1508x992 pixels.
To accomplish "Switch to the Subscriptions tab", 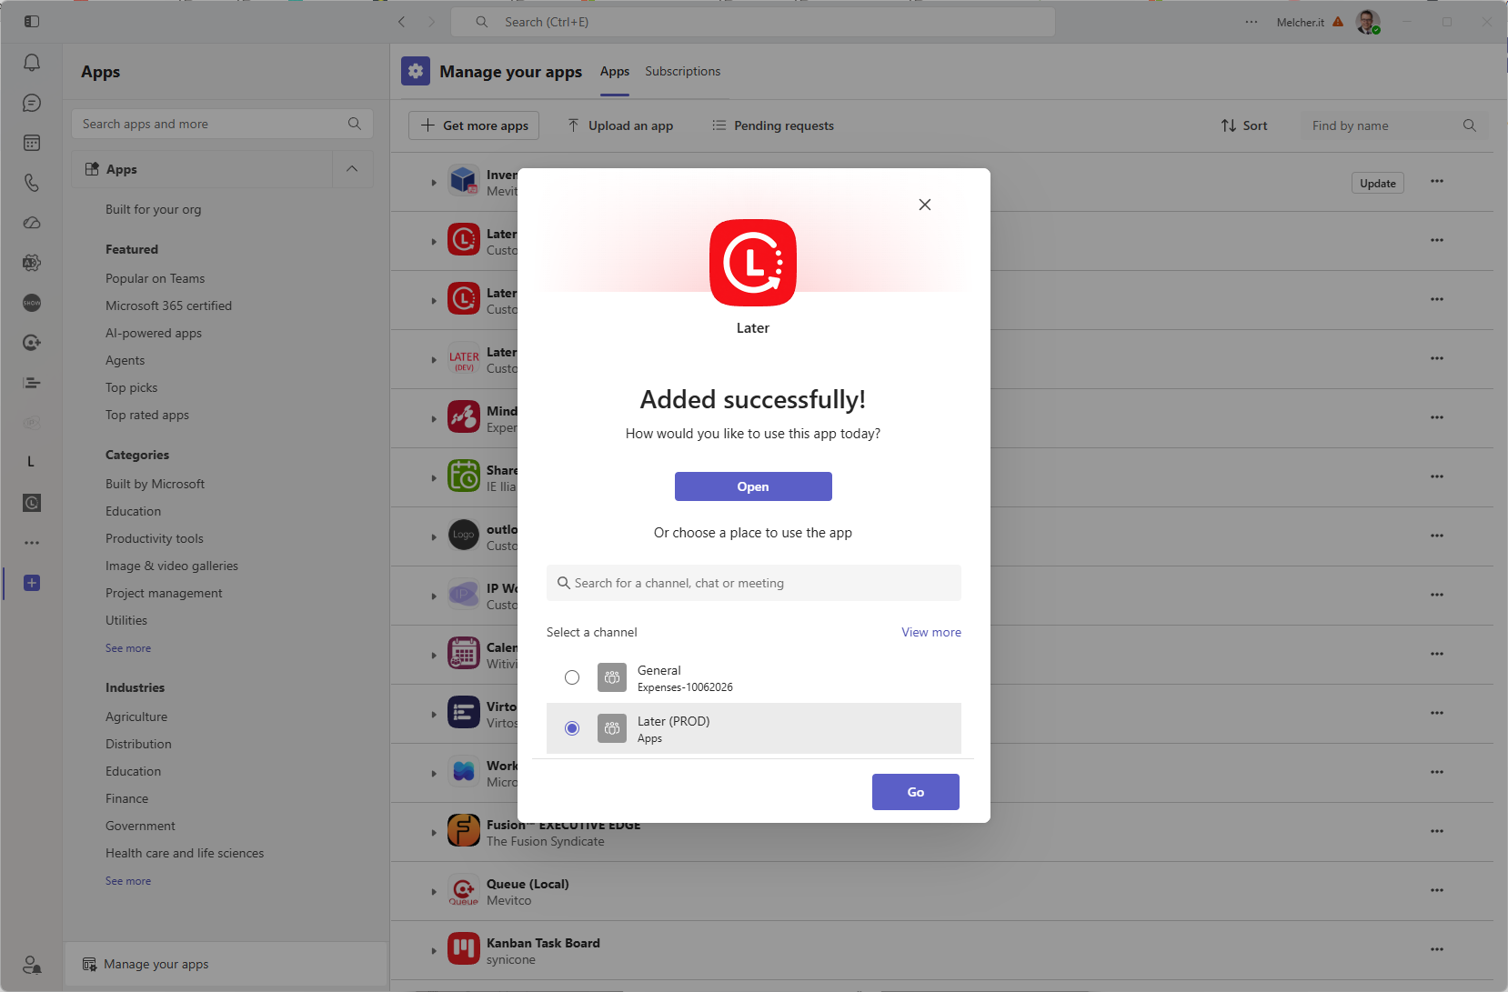I will (683, 71).
